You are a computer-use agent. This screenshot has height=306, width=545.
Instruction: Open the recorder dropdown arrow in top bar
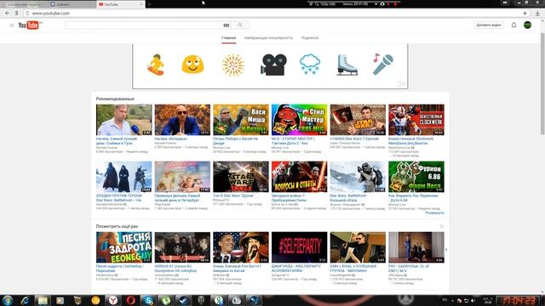(x=376, y=4)
